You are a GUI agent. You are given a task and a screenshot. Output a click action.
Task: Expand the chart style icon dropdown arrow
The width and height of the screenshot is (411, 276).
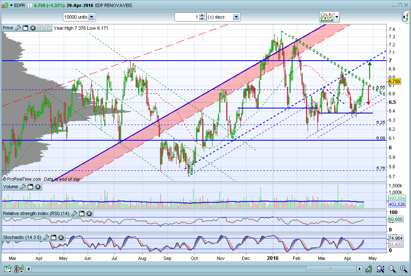(x=337, y=17)
